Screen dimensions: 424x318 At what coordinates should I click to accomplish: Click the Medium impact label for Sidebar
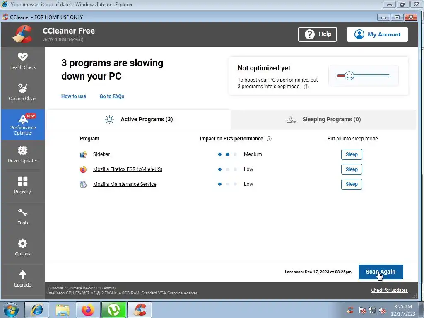coord(253,154)
